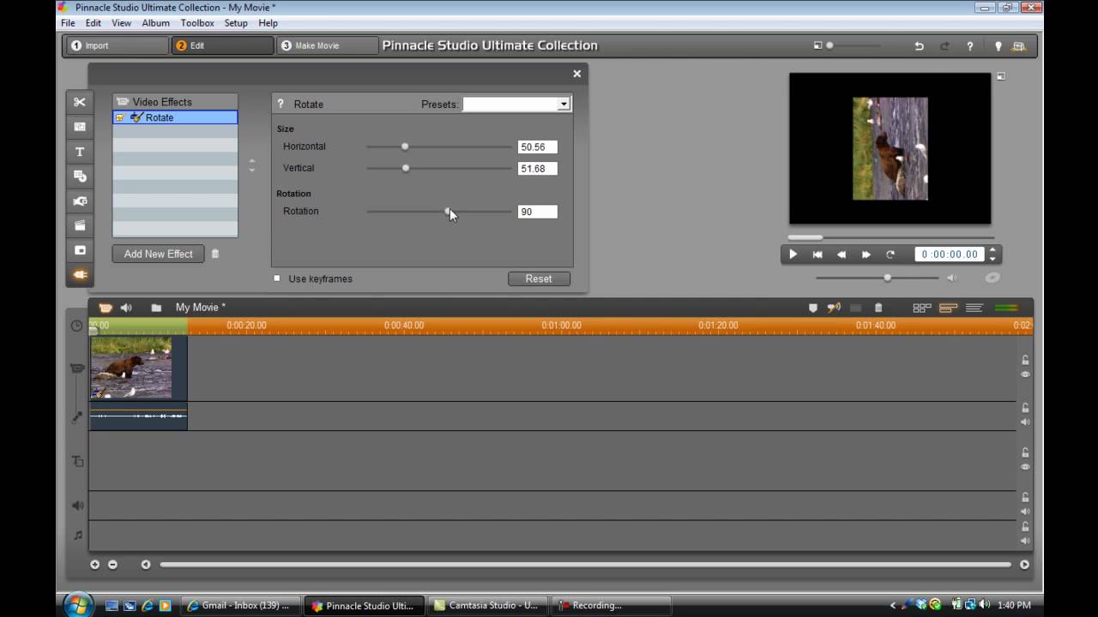This screenshot has height=617, width=1098.
Task: Open the File menu
Action: [68, 23]
